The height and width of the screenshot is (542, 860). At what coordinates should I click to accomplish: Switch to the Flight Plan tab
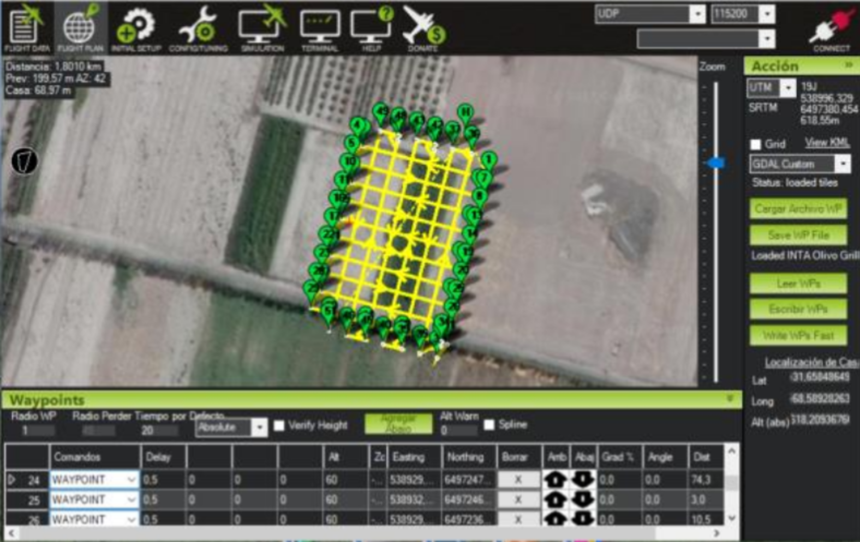[80, 28]
